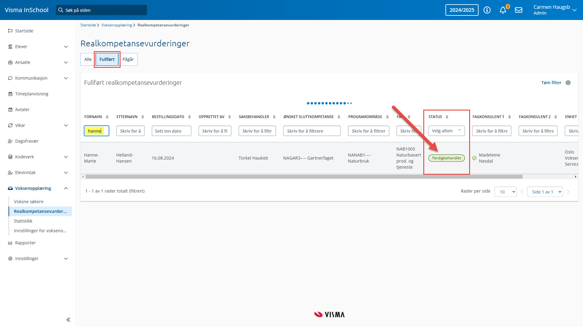Open the notifications bell
The image size is (583, 327).
click(503, 10)
